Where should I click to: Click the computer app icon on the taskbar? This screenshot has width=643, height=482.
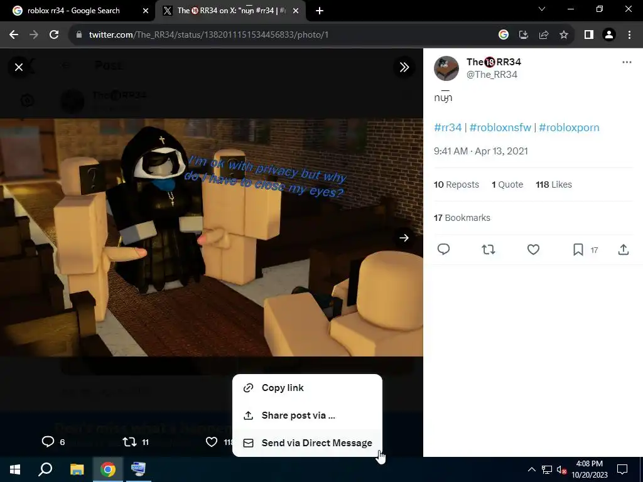138,469
